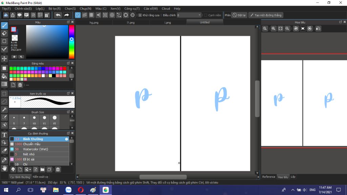Add brush from cloud icon
This screenshot has width=347, height=195.
[x=13, y=170]
